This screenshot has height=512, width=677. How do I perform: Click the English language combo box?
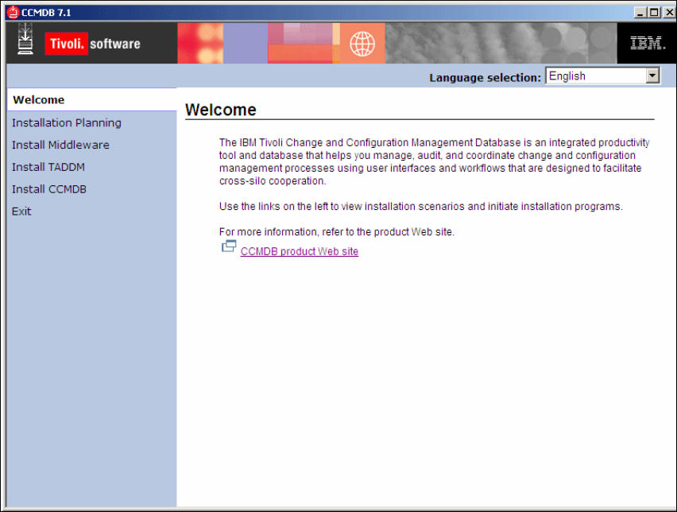[x=603, y=76]
